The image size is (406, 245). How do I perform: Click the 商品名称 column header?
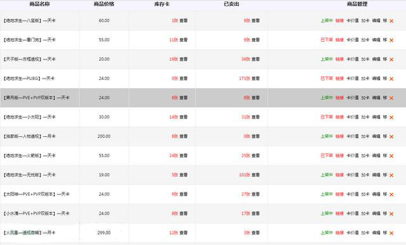click(x=39, y=4)
